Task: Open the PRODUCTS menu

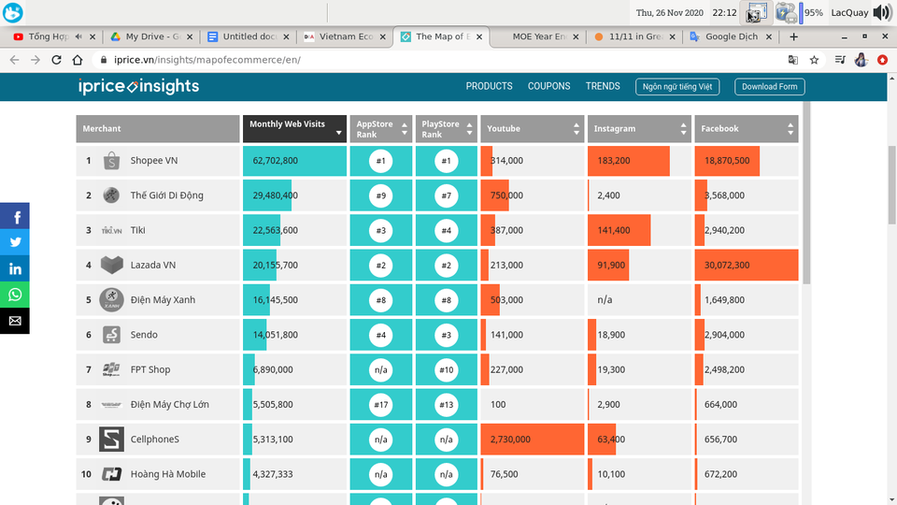Action: coord(489,86)
